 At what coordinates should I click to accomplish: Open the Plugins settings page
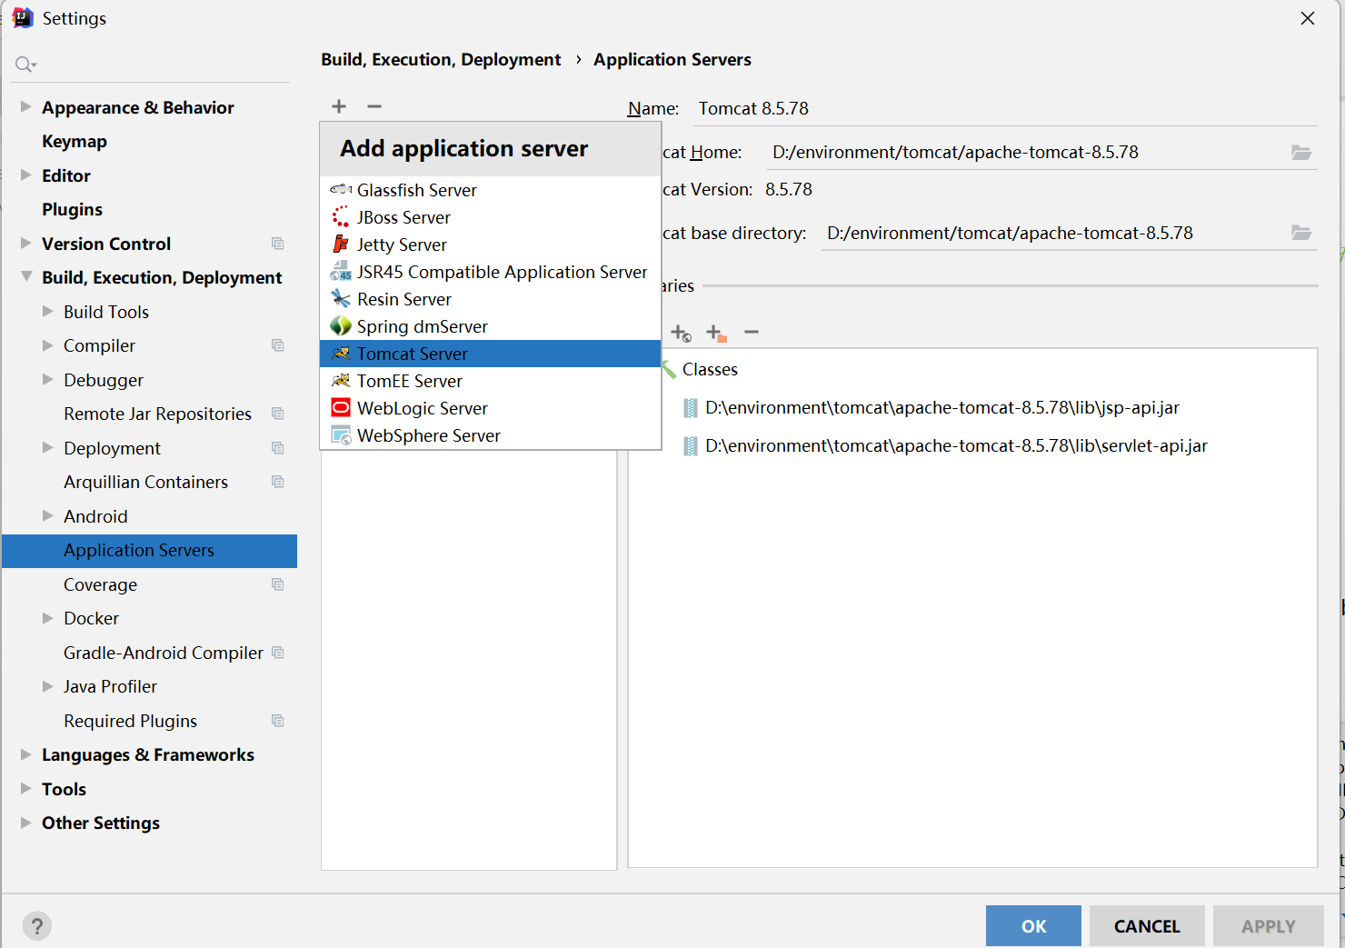point(72,209)
